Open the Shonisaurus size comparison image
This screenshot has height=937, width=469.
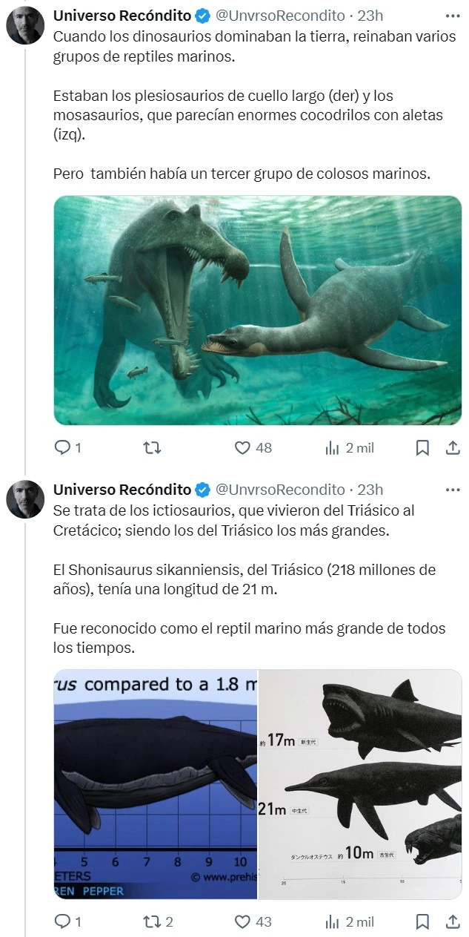(257, 777)
